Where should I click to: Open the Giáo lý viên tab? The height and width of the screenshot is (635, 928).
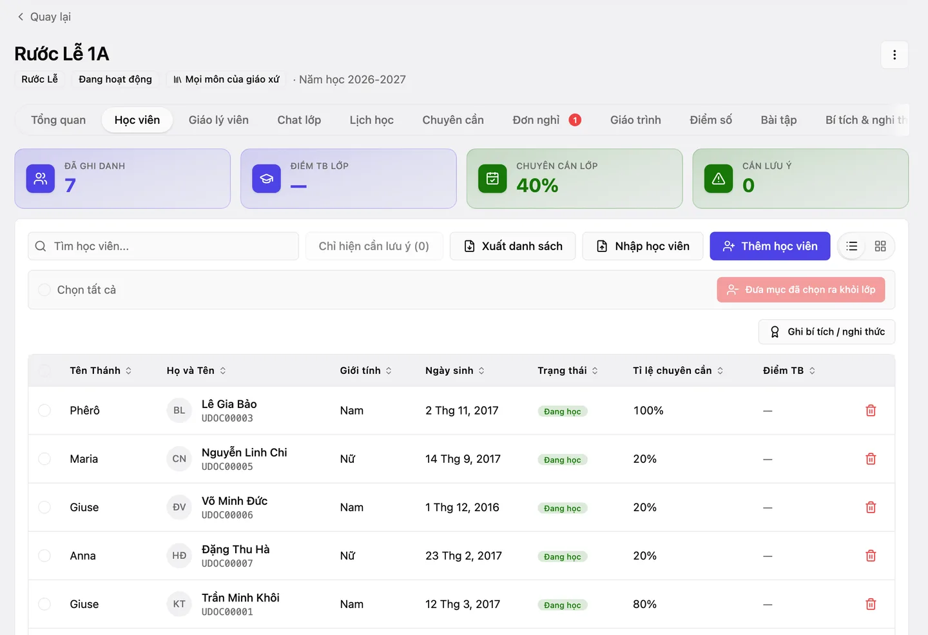pos(218,120)
